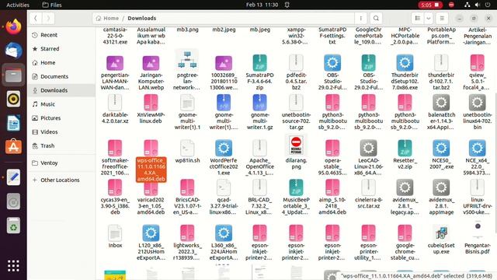Select pengertian-LAN-MAN-WAN image file
The width and height of the screenshot is (497, 280).
pos(115,72)
